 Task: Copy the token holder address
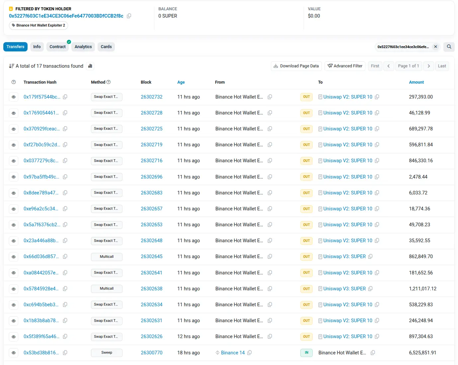point(129,16)
